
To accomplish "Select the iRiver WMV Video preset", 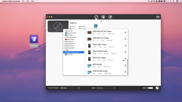I will coord(107,52).
